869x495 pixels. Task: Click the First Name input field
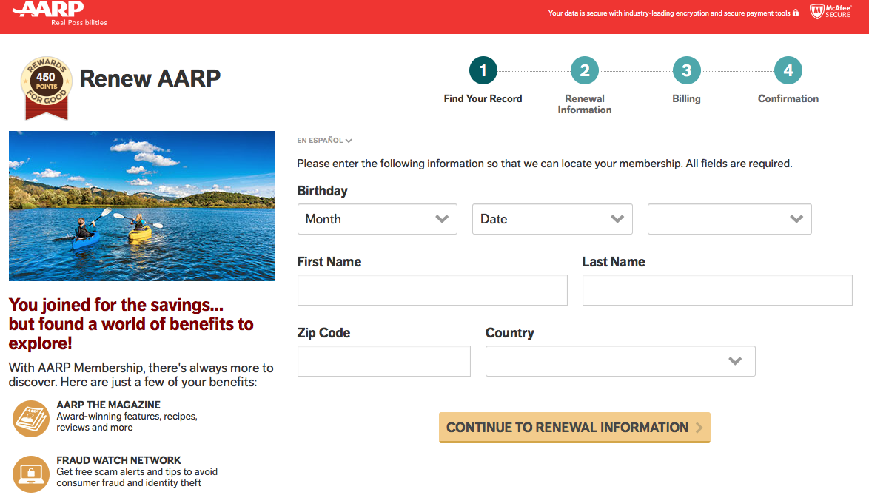[432, 290]
